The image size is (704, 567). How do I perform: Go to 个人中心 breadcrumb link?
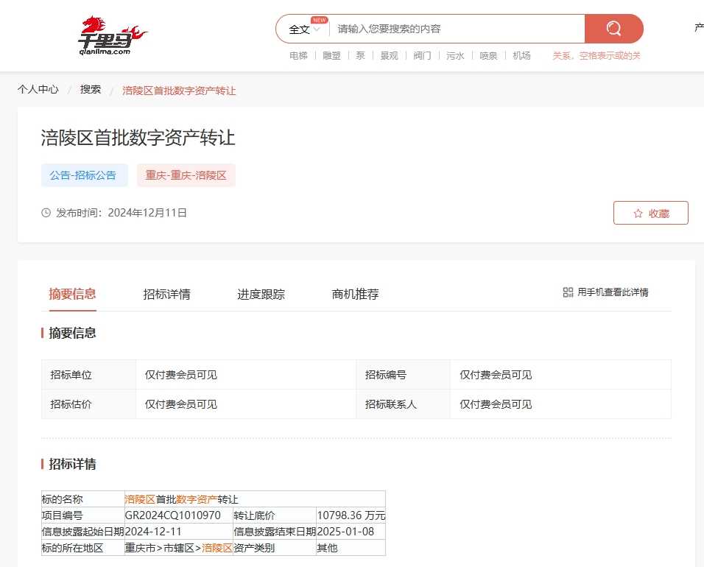(x=38, y=90)
